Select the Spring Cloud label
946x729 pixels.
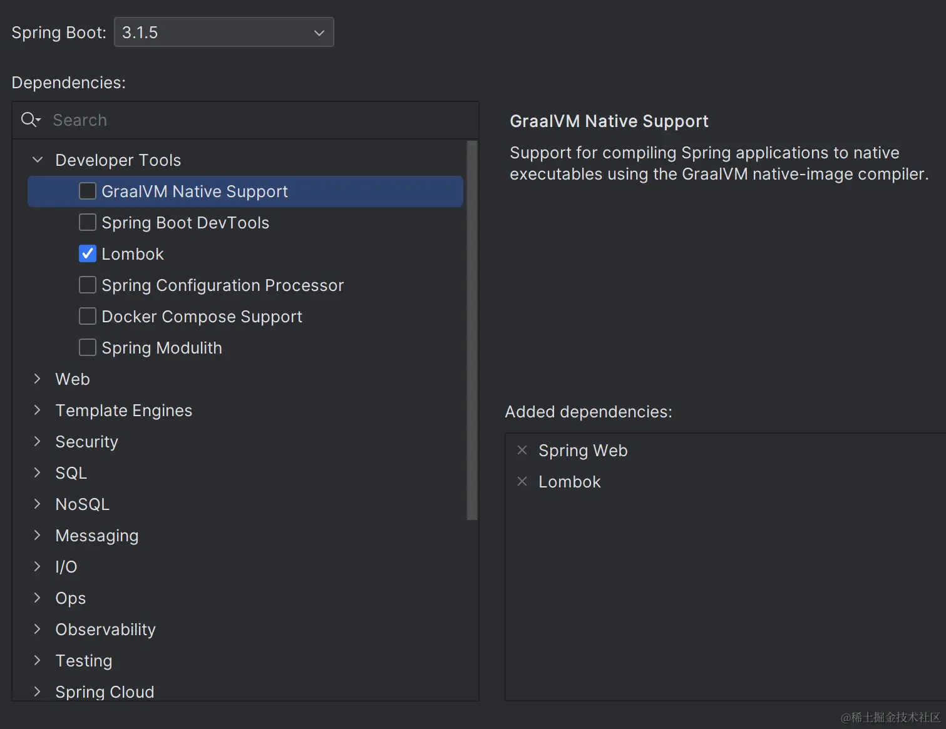[x=105, y=692]
